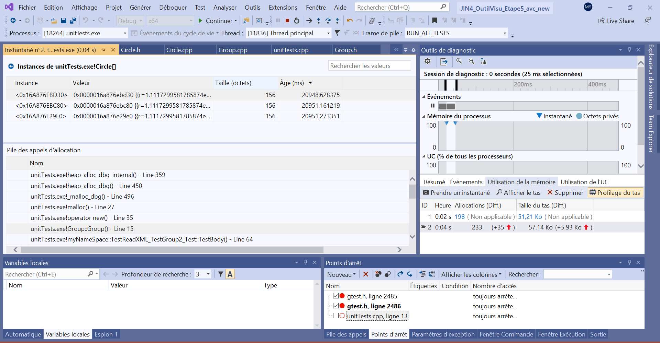660x343 pixels.
Task: Click the Step Over icon
Action: coord(328,21)
